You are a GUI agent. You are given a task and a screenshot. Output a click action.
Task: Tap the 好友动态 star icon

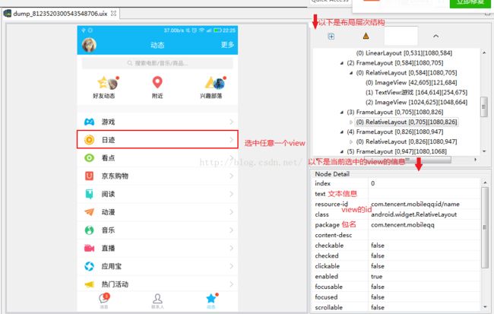pyautogui.click(x=108, y=83)
